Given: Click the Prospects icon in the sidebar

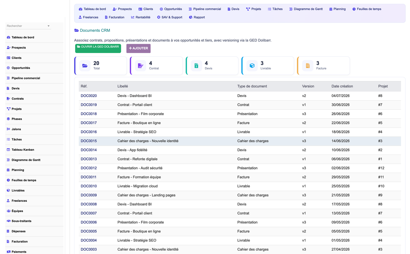Looking at the screenshot, I should tap(9, 48).
